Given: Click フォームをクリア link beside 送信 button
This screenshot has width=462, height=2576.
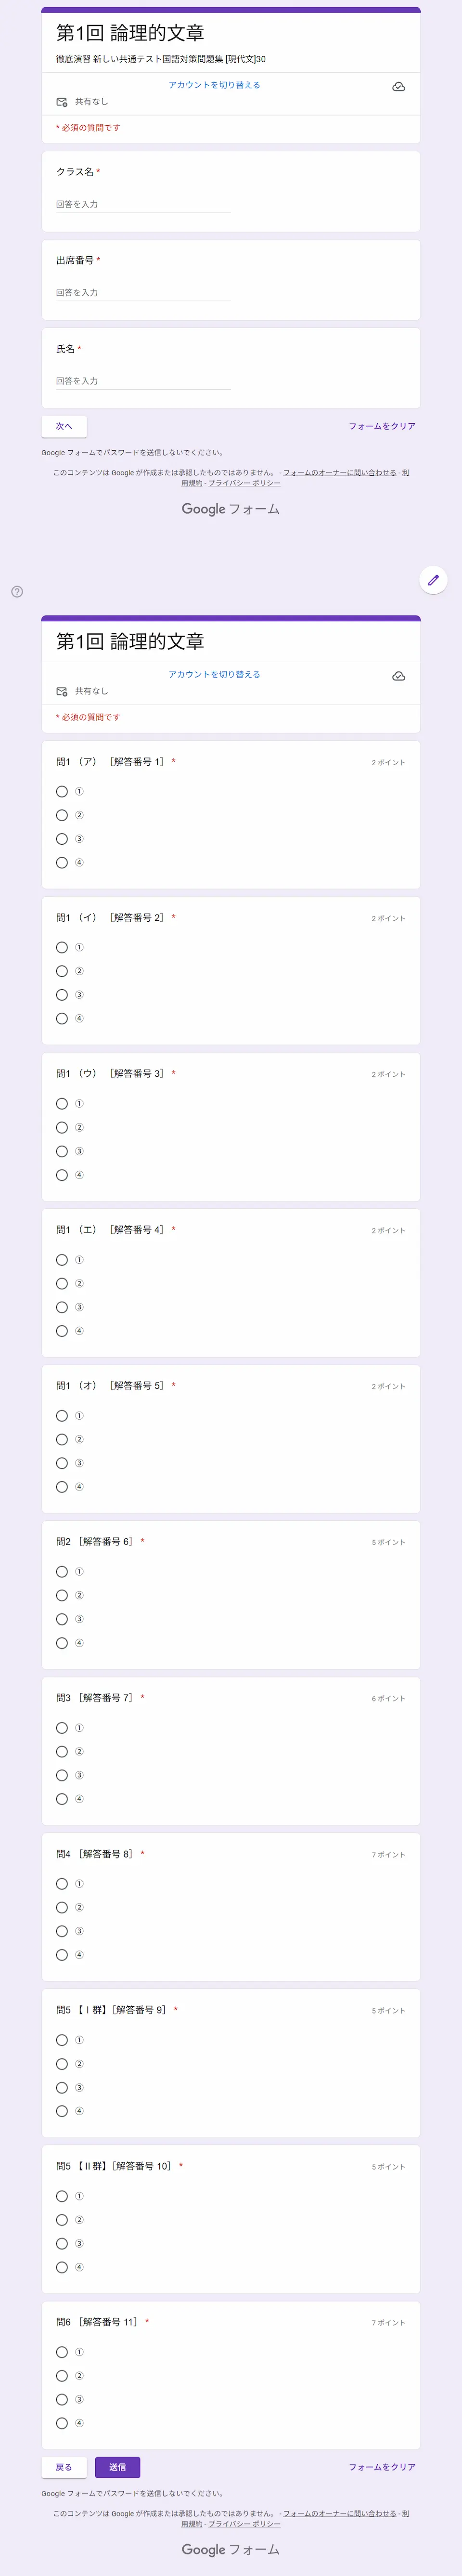Looking at the screenshot, I should point(382,2467).
